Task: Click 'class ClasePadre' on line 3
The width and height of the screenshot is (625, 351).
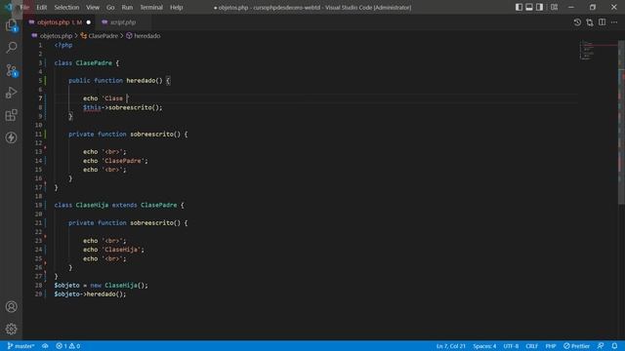Action: pyautogui.click(x=83, y=62)
